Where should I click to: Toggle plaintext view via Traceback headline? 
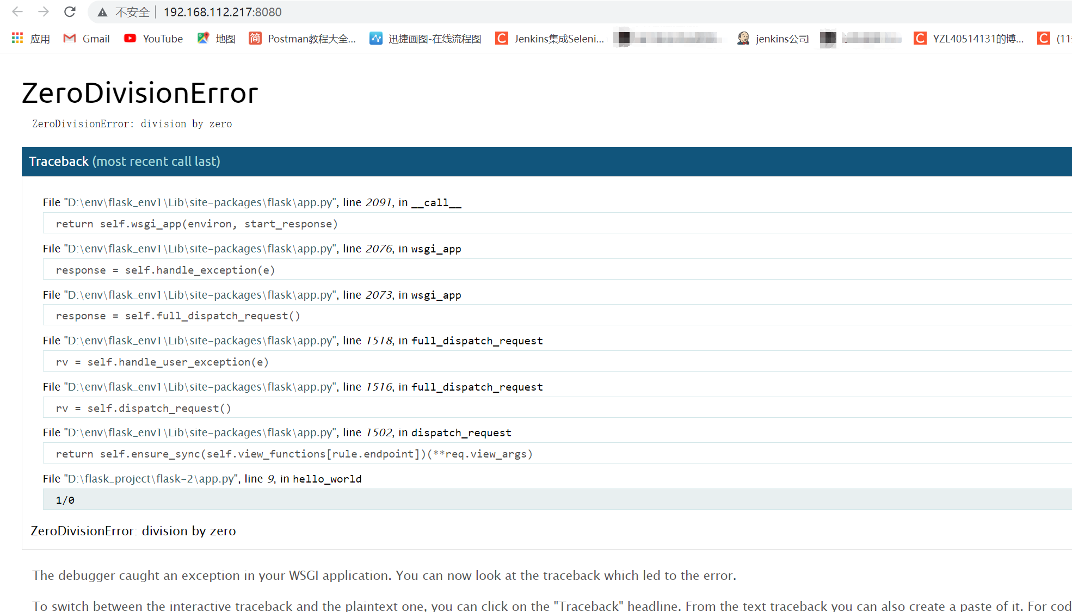pyautogui.click(x=59, y=162)
